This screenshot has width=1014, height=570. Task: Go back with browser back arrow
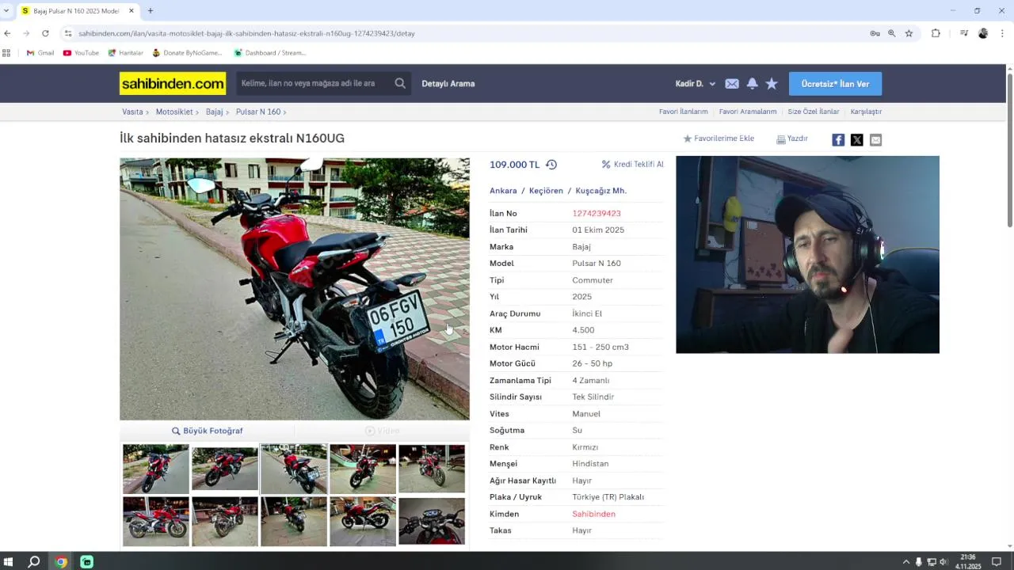click(7, 33)
